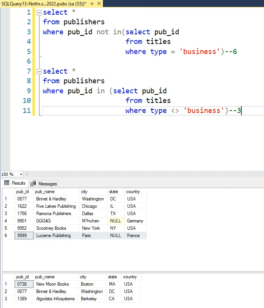264x308 pixels.
Task: Close the SQLQuery13-NotIn tab
Action: click(99, 3)
